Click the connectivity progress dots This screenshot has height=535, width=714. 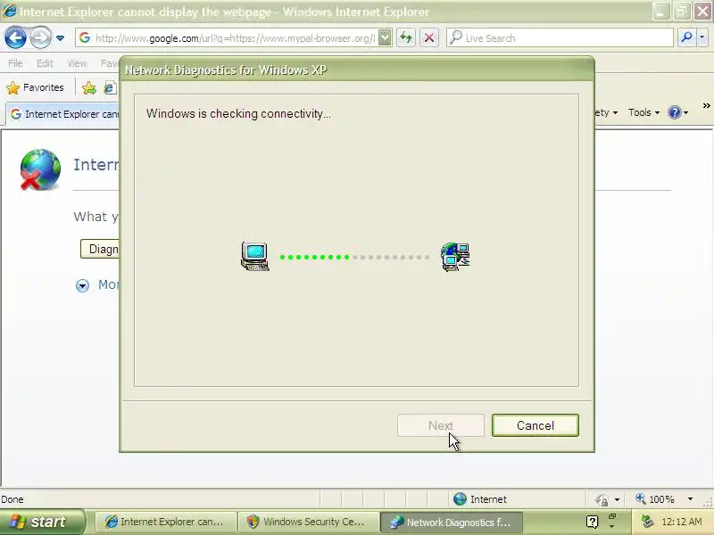coord(354,257)
